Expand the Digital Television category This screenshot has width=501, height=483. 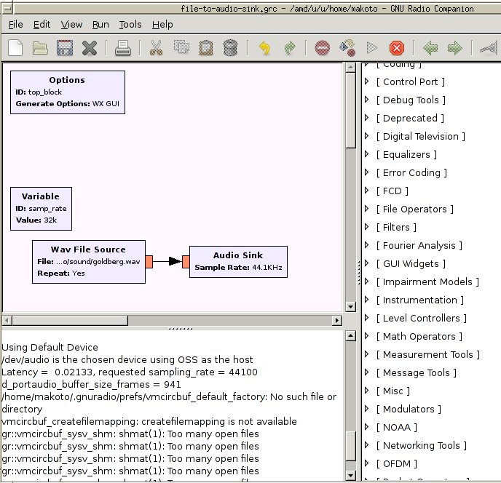pos(367,136)
